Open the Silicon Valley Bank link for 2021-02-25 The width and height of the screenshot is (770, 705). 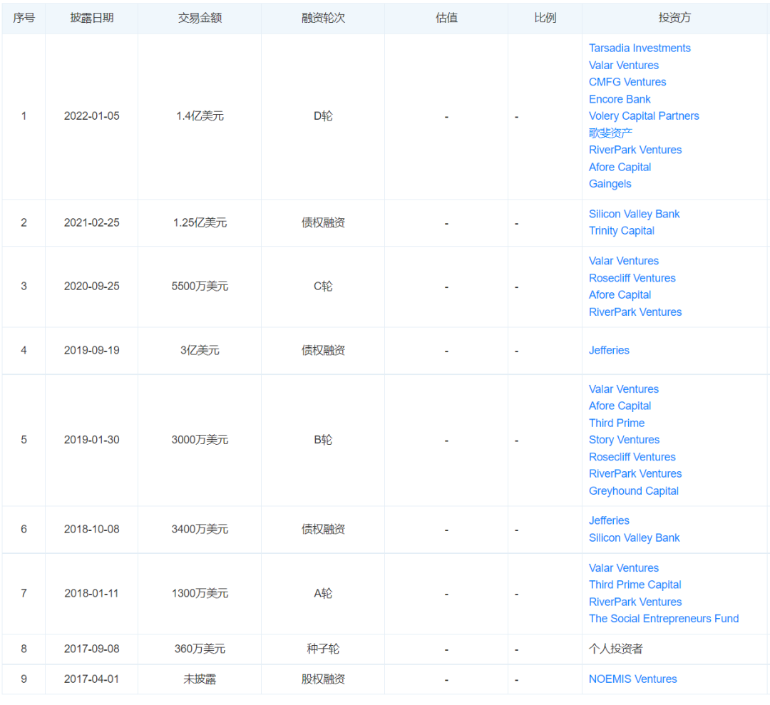click(634, 213)
